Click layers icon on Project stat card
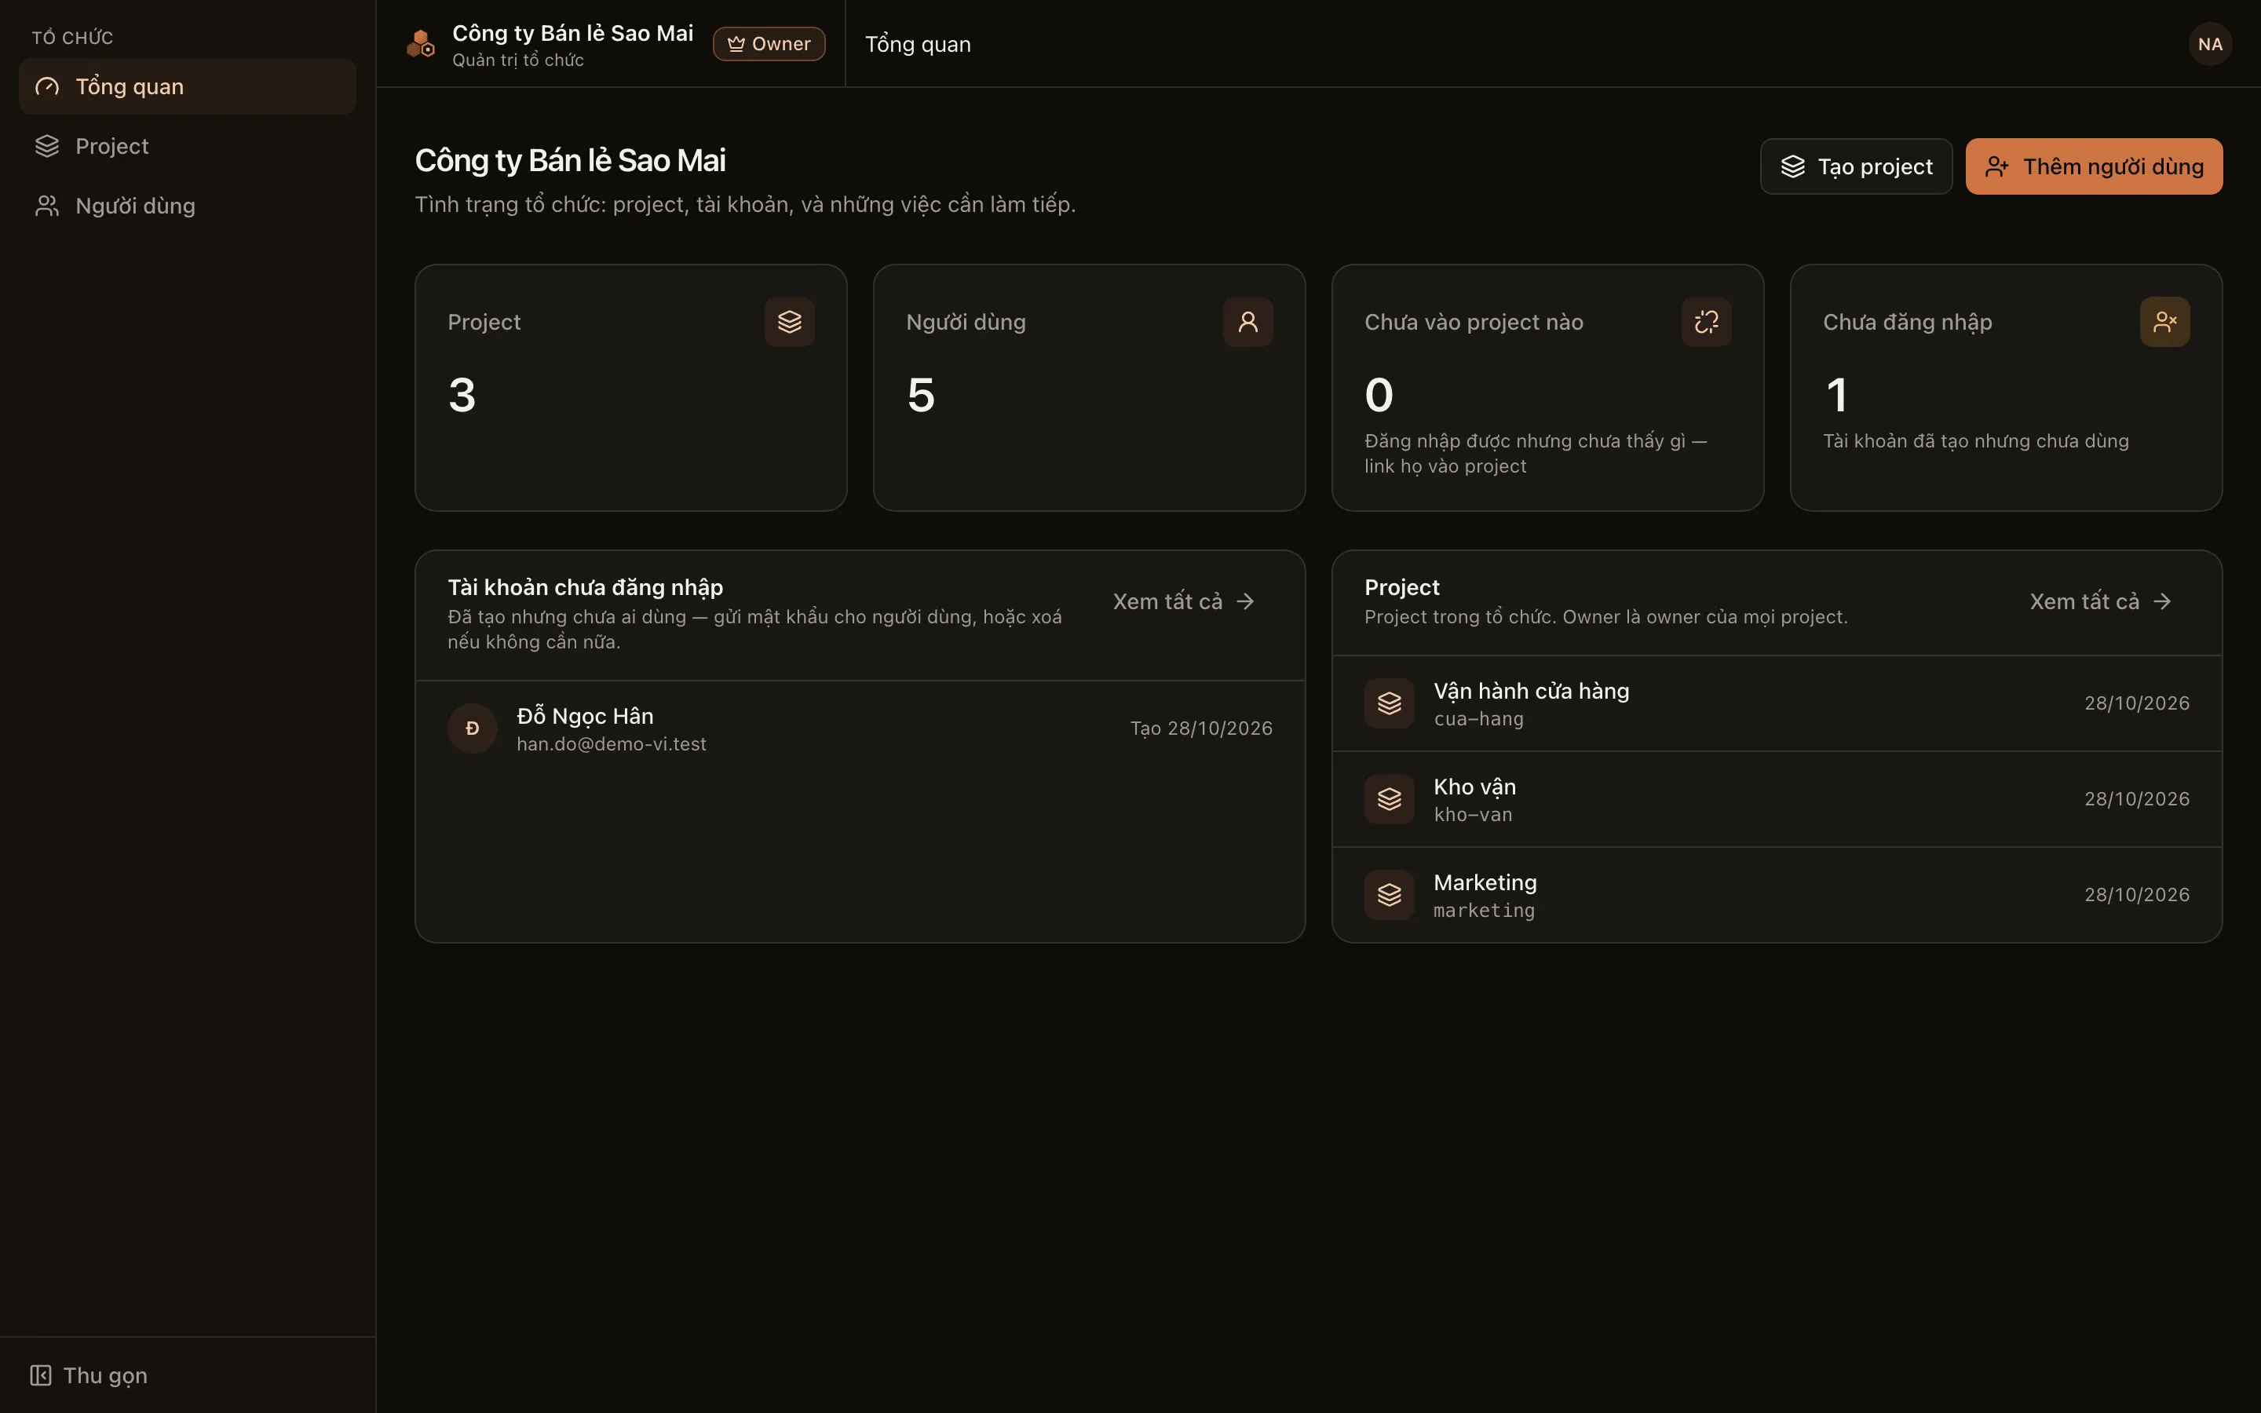2261x1413 pixels. pyautogui.click(x=790, y=323)
